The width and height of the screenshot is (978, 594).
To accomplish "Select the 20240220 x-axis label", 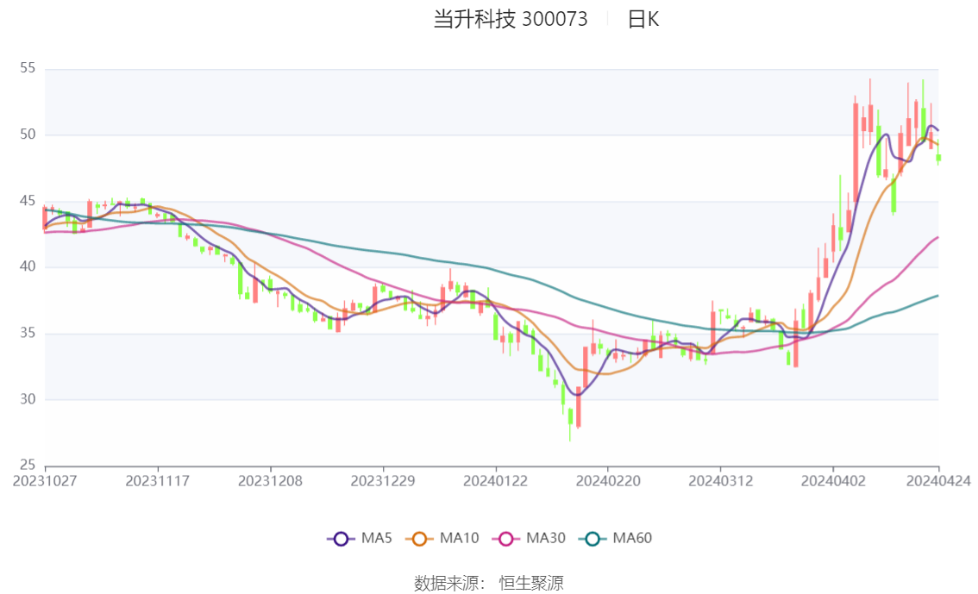I will [x=607, y=481].
